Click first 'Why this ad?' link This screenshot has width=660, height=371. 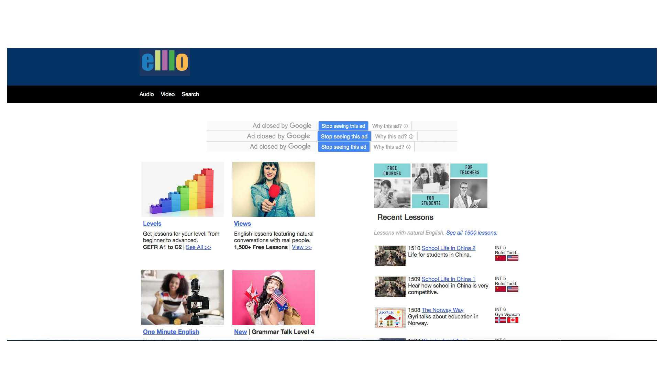click(387, 126)
